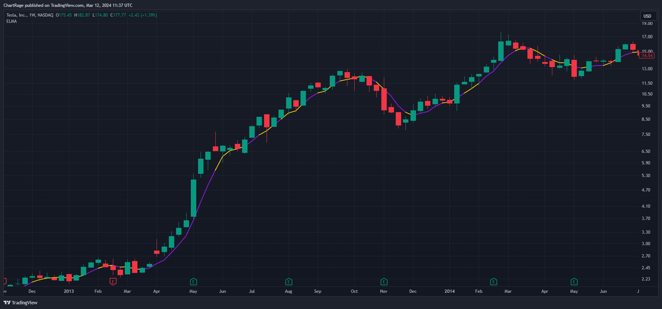This screenshot has width=662, height=309.
Task: Click the 2014 year label on time axis
Action: tap(450, 291)
